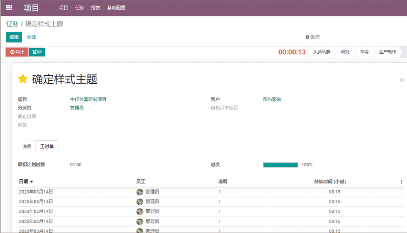Click the second row employee avatar

(x=140, y=202)
